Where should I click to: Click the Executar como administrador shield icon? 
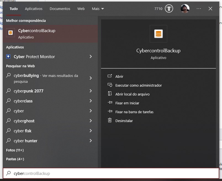pyautogui.click(x=110, y=85)
